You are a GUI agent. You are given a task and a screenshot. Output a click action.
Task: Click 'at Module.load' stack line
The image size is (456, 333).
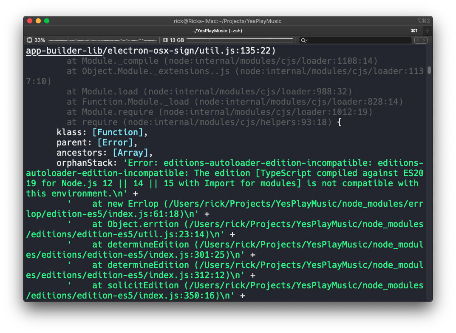tap(210, 92)
